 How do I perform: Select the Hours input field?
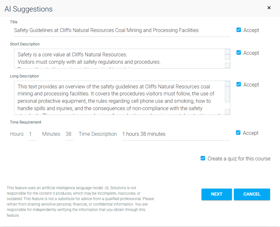click(x=32, y=134)
